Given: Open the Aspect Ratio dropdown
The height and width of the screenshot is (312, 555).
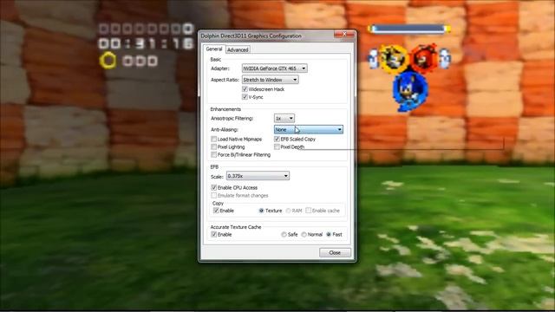Looking at the screenshot, I should (270, 80).
